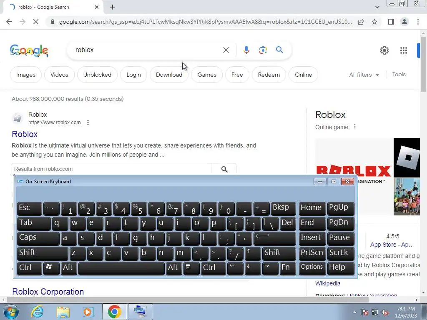
Task: Click the page vertical scrollbar thumb
Action: 424,64
